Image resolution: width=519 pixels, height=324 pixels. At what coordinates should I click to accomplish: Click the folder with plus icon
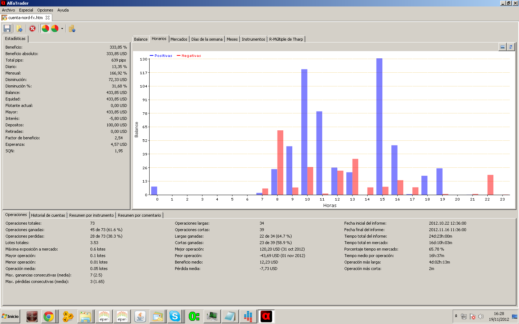coord(19,28)
